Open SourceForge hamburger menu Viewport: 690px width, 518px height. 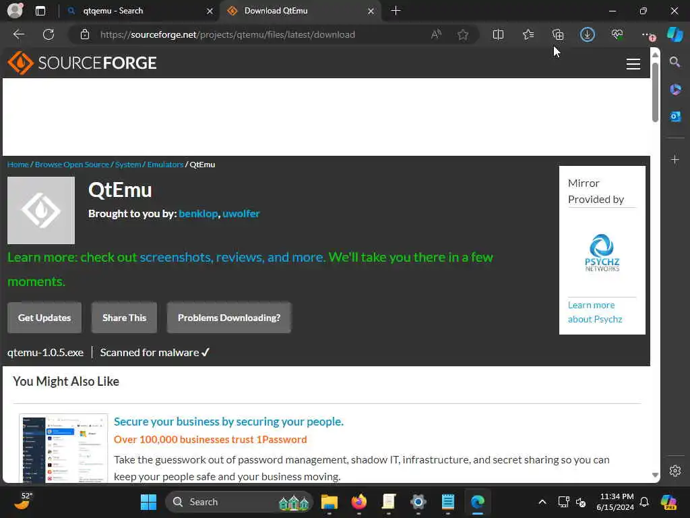click(633, 64)
